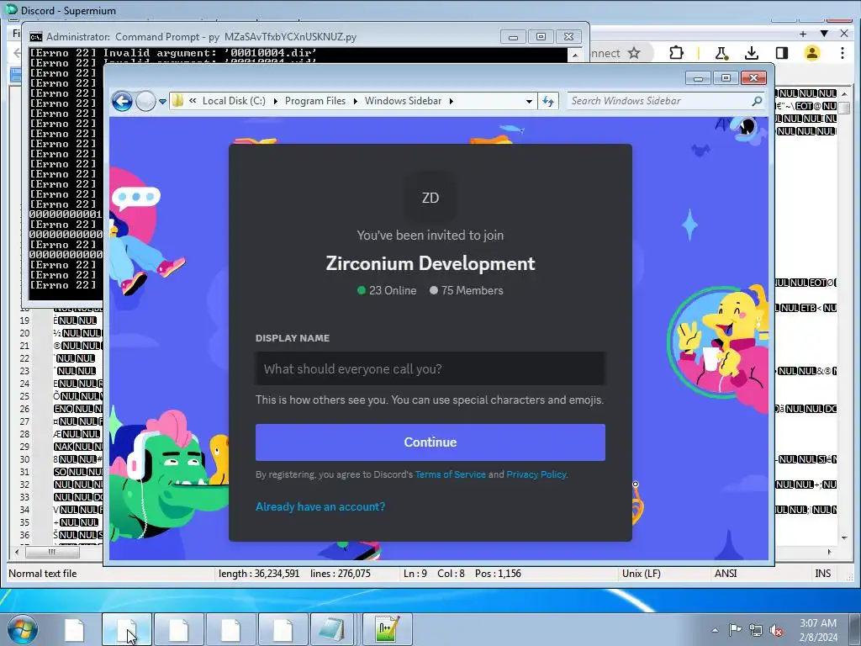Click the Normal text file status entry
The image size is (861, 646).
42,574
